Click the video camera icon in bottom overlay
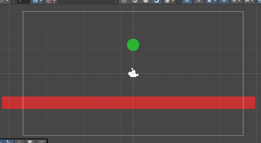The width and height of the screenshot is (261, 143). pos(30,142)
